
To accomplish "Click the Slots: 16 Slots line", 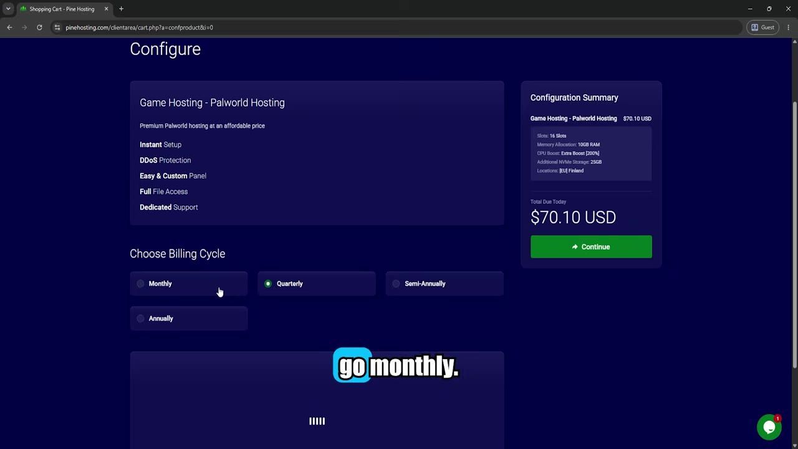I will pyautogui.click(x=552, y=136).
